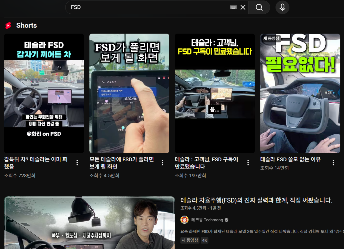Image resolution: width=344 pixels, height=249 pixels.
Task: Open short title '갑툭튀 차? 테슬라는 이미 피했음'
Action: [36, 163]
